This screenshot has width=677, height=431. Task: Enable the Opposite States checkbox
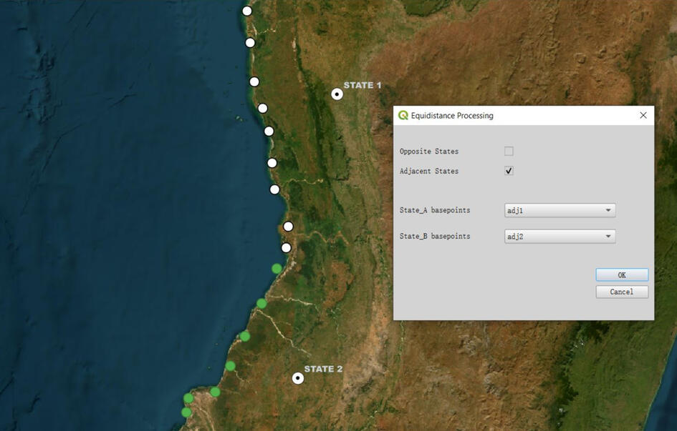(x=509, y=151)
